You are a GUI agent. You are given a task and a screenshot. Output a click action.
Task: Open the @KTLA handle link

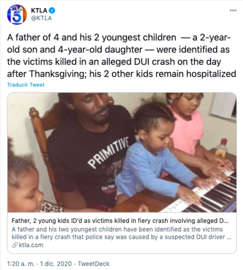click(41, 18)
